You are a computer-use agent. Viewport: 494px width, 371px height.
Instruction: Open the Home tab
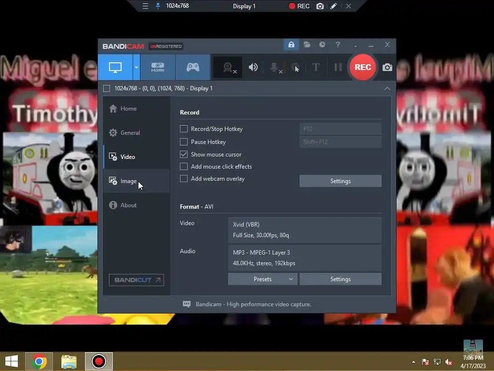click(137, 109)
